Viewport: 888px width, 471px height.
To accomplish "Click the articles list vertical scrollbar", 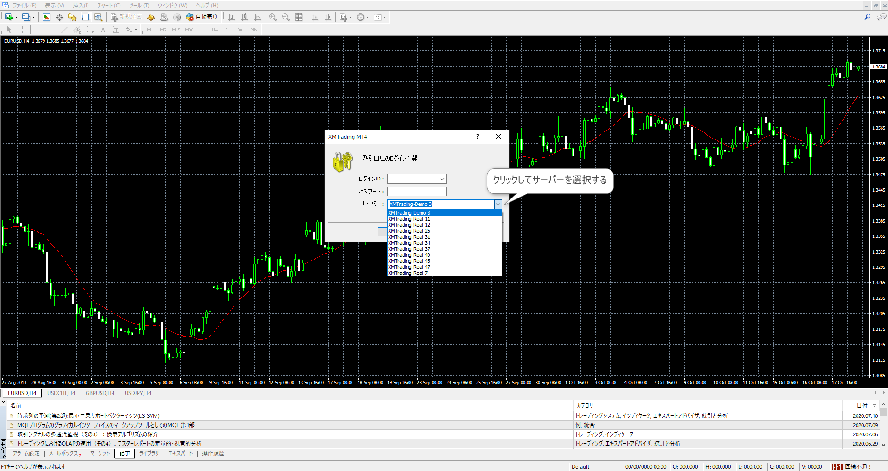I will pos(883,425).
